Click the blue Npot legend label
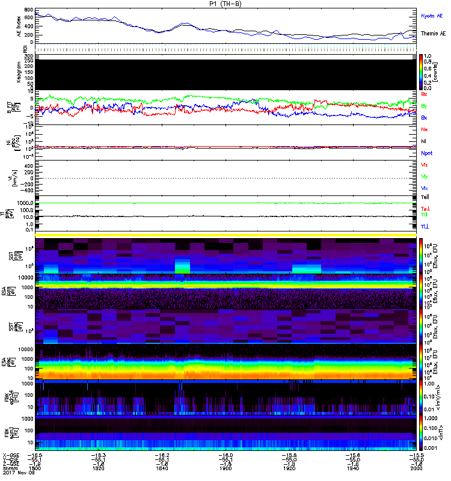 click(x=426, y=153)
